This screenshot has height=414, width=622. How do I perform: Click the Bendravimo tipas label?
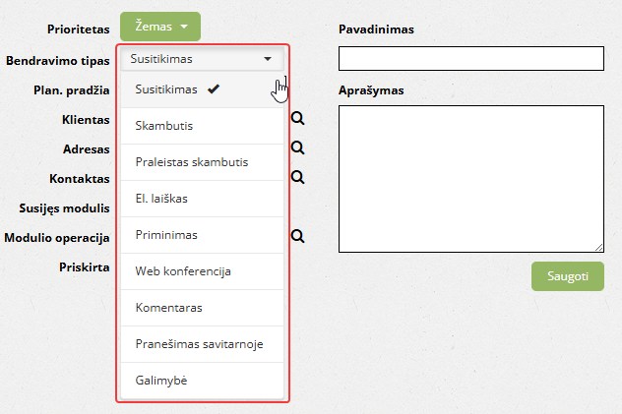point(58,61)
